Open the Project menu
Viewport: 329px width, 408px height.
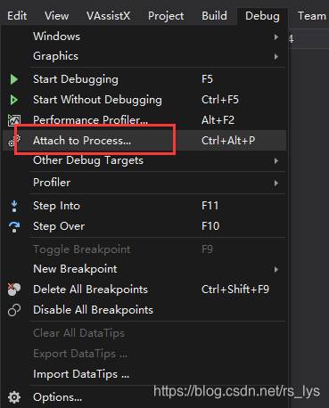tap(166, 16)
